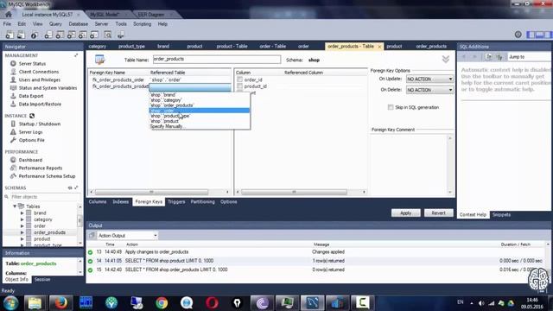Open Firefox from the taskbar
The height and width of the screenshot is (311, 553).
[x=60, y=302]
